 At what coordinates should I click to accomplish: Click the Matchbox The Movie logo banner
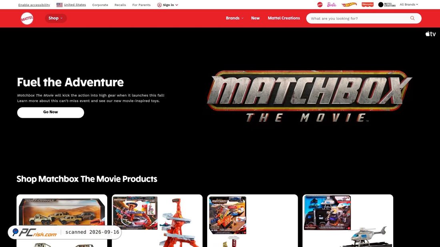click(310, 96)
